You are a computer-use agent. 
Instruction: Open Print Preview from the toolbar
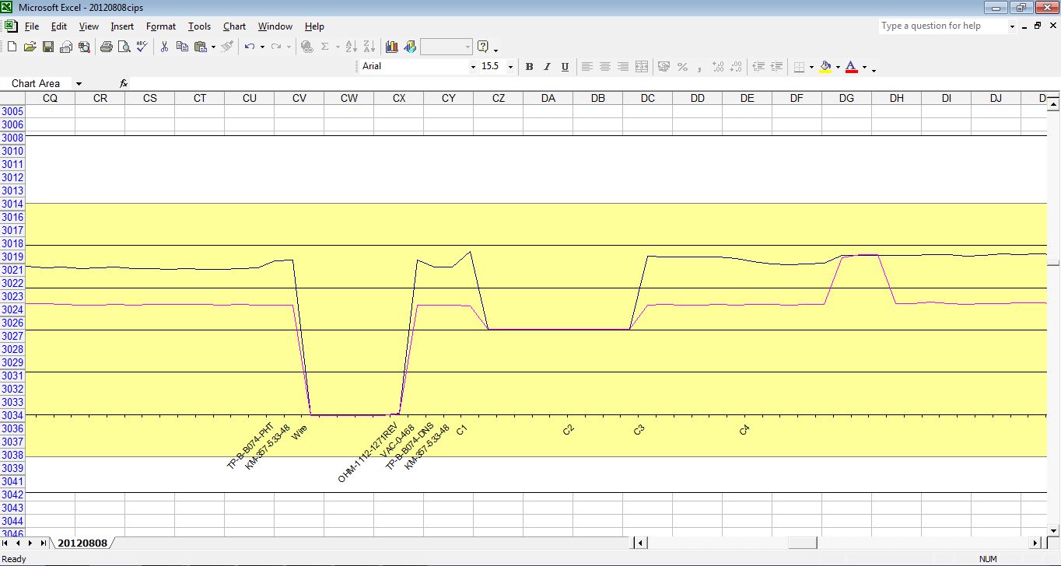coord(124,47)
